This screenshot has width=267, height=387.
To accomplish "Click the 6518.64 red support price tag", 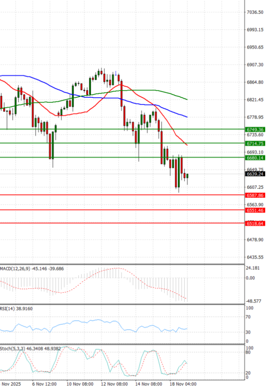I will coord(255,223).
